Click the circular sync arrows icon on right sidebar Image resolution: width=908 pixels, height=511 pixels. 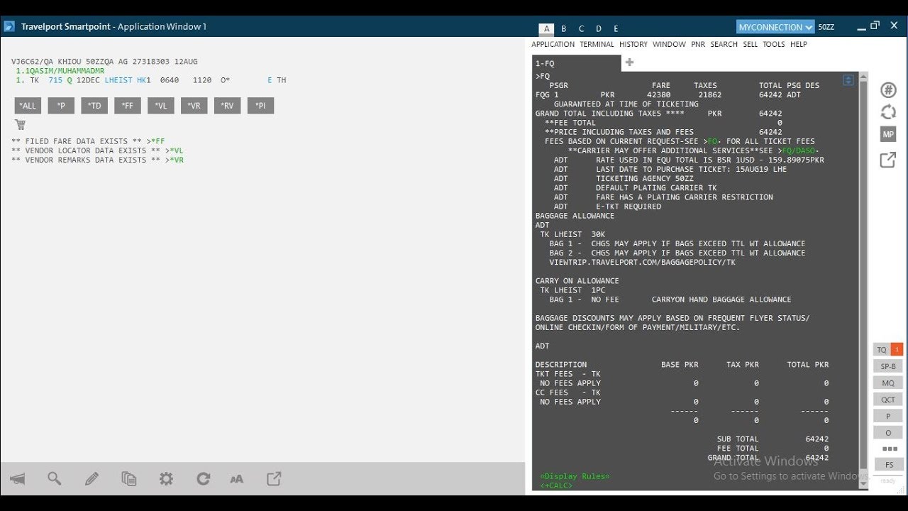[x=888, y=112]
